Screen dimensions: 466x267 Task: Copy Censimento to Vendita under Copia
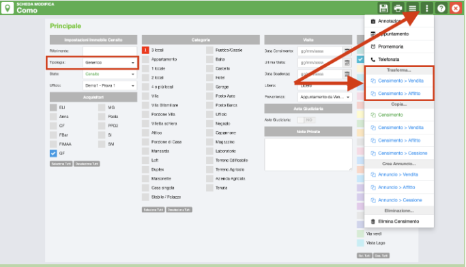[x=399, y=128]
